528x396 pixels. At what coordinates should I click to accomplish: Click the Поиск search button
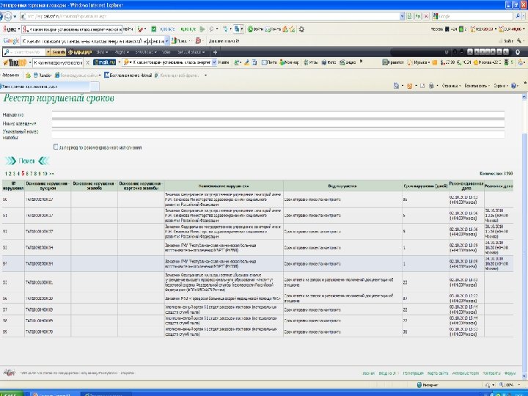click(x=27, y=160)
